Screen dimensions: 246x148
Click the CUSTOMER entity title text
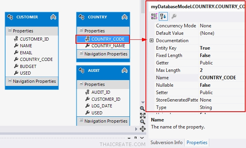point(27,17)
